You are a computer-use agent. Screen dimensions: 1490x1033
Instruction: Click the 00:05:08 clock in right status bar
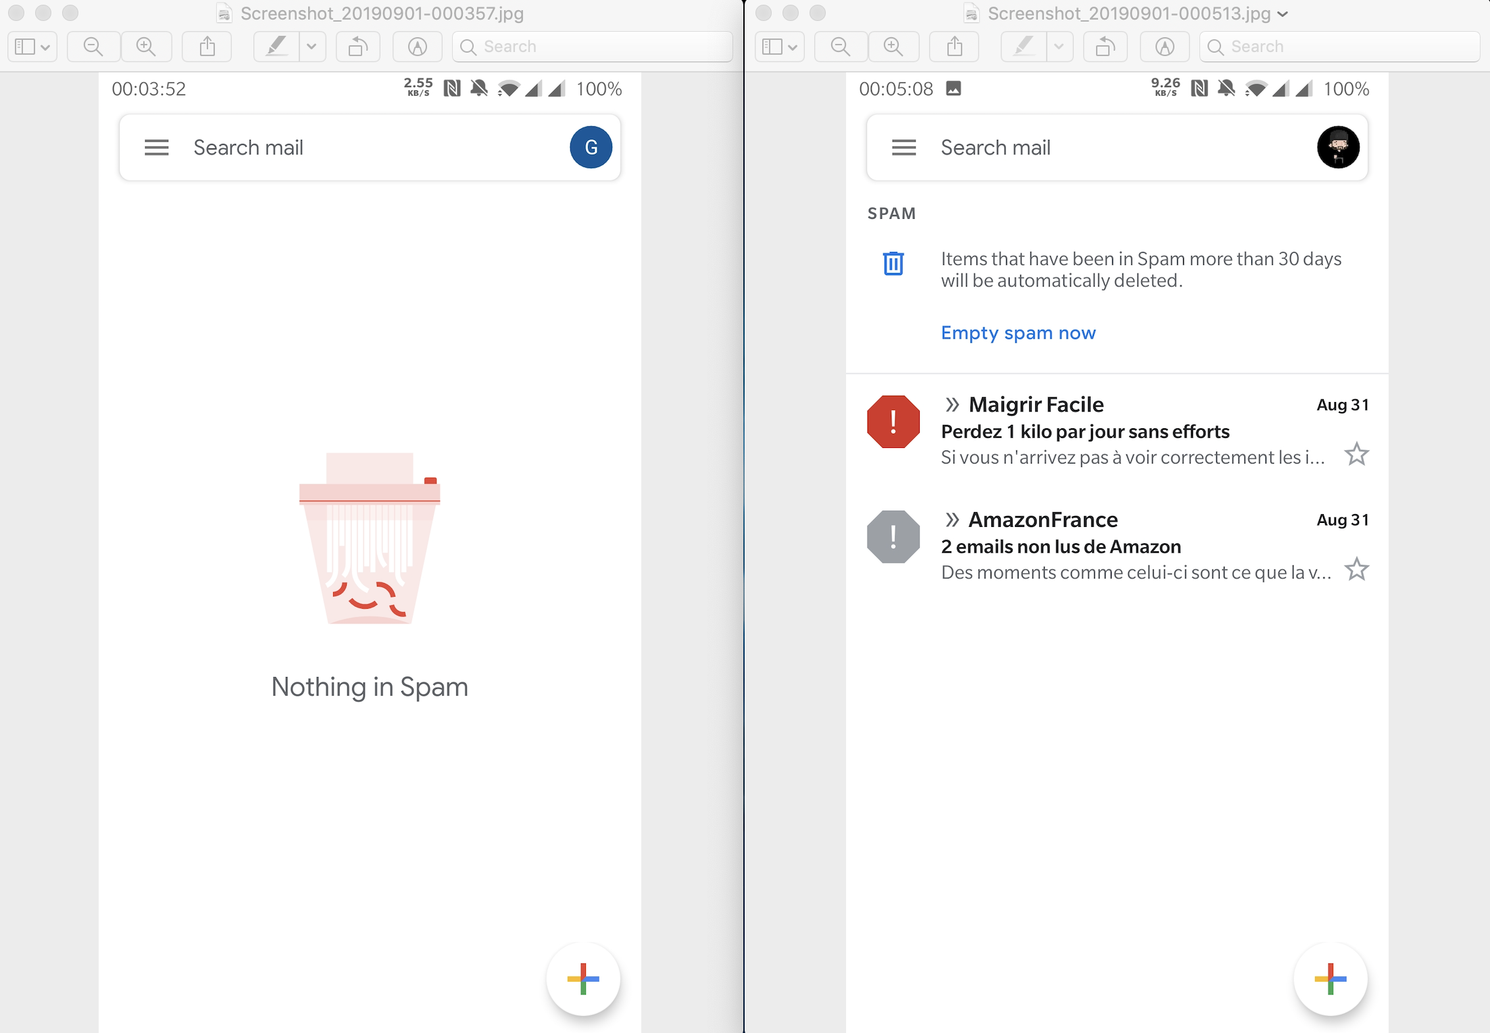click(896, 89)
